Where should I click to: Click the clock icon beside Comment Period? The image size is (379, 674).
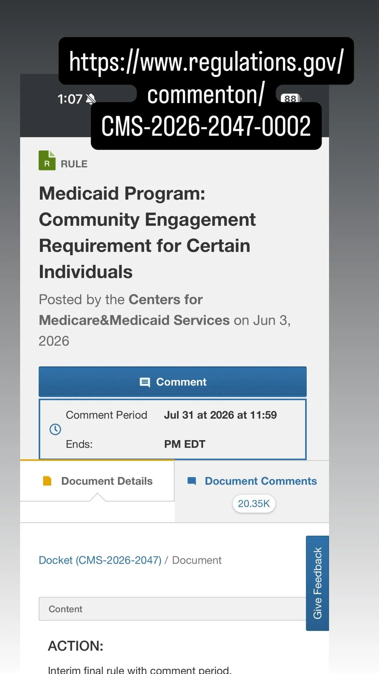click(x=55, y=429)
